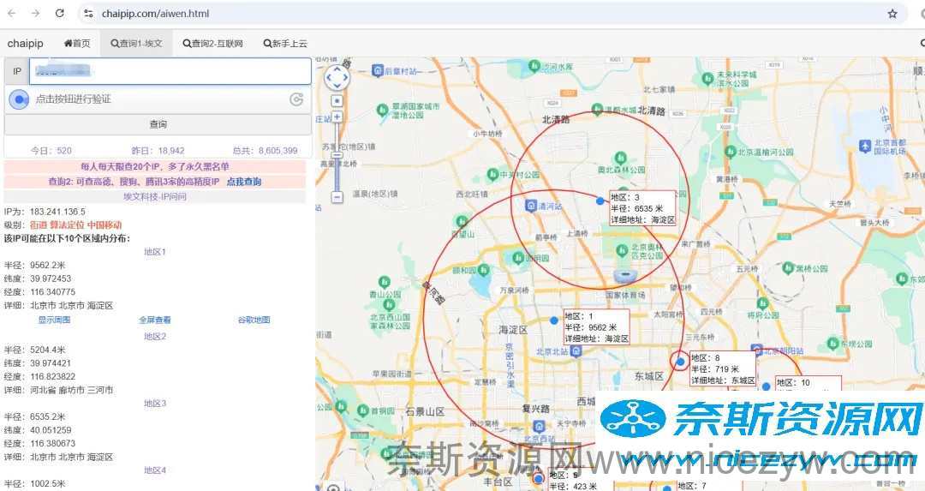Click the IP为: 183.241.136.5 text

(45, 212)
